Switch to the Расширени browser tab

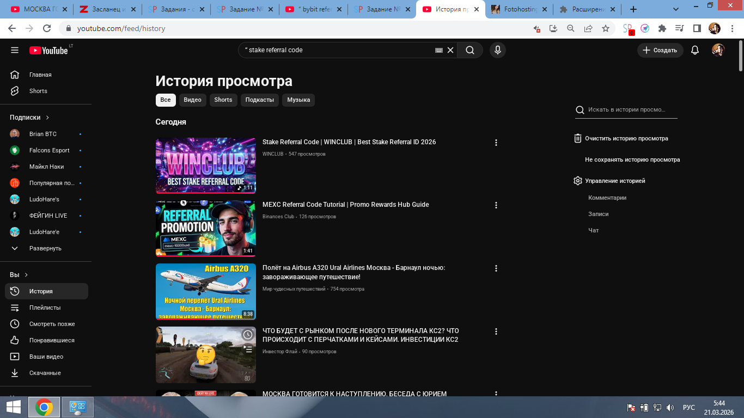click(x=587, y=9)
